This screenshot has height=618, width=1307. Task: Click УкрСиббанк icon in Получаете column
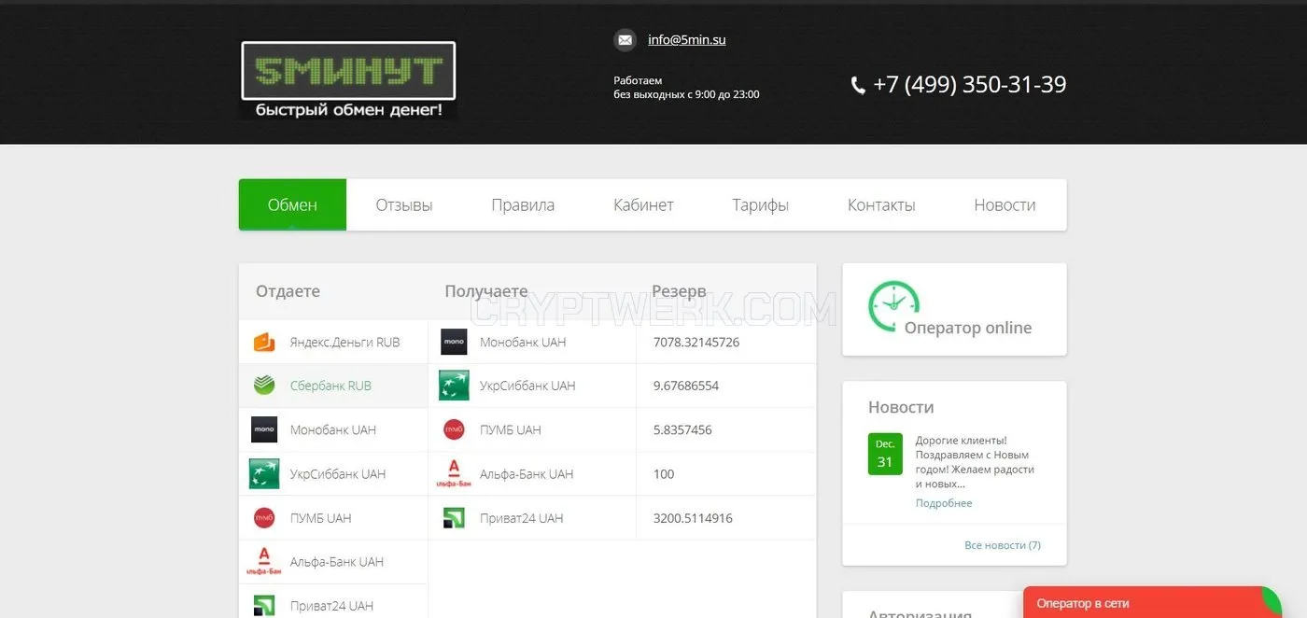pos(454,386)
